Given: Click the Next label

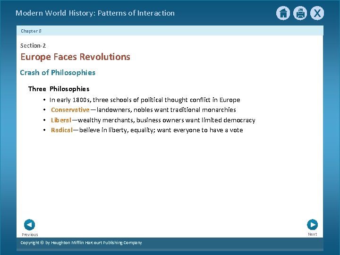Looking at the screenshot, I should 313,234.
